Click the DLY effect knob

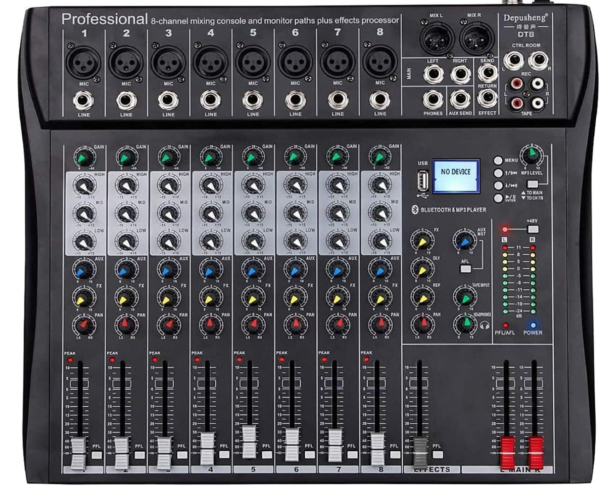(422, 269)
